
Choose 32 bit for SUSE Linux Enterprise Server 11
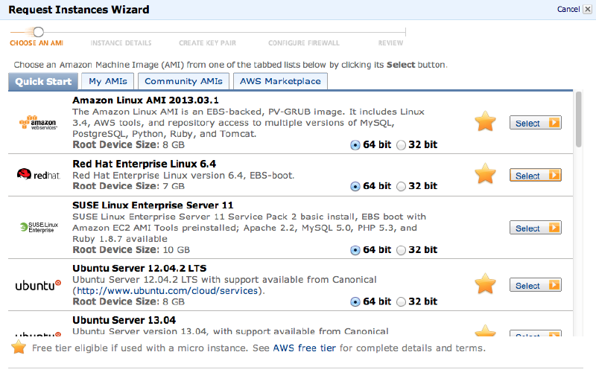tap(401, 250)
